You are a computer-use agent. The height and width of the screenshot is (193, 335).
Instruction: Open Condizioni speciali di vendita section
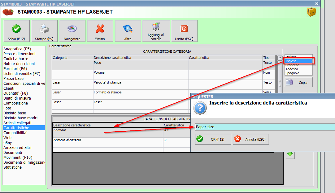pos(24,84)
